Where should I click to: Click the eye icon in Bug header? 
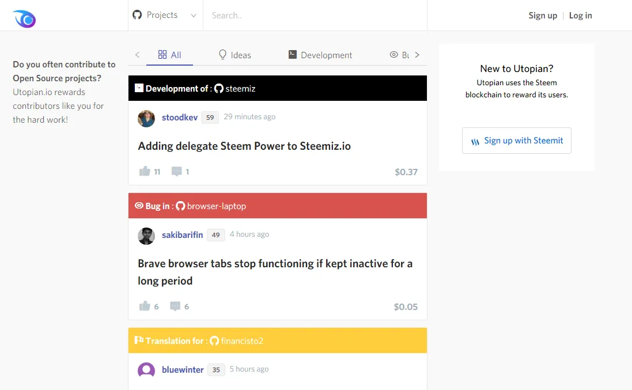click(139, 206)
